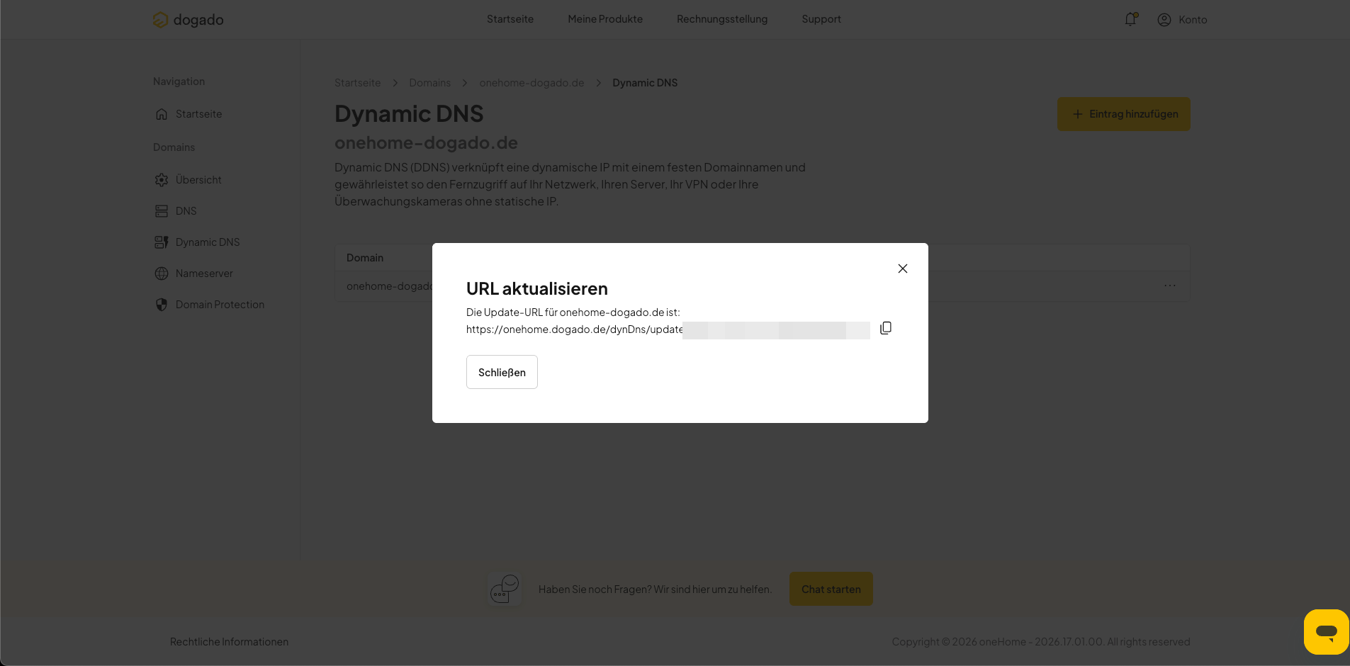Click the Schließen button
Screen dimensions: 1350x666
pos(502,372)
